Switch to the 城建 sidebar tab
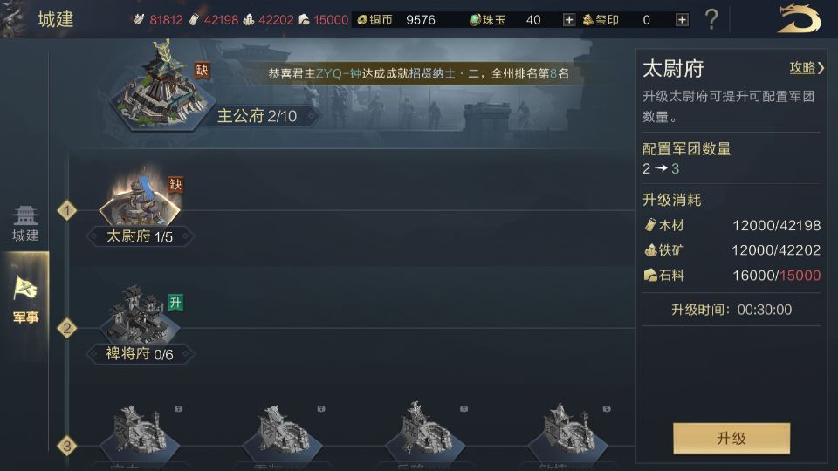838x471 pixels. pyautogui.click(x=25, y=223)
